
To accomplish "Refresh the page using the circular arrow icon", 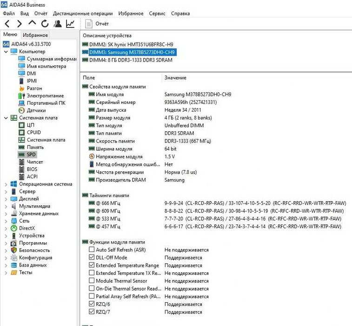I will pyautogui.click(x=45, y=24).
